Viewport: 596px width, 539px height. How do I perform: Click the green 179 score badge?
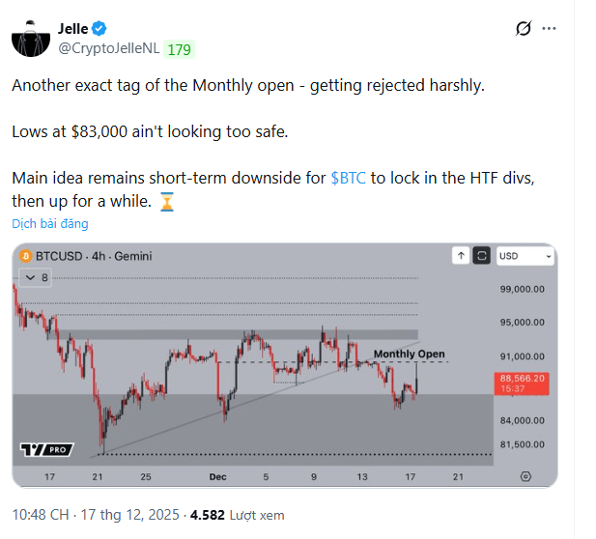[180, 48]
